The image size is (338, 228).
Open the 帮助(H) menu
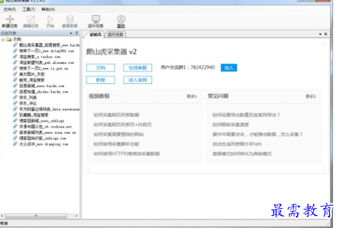pos(48,9)
